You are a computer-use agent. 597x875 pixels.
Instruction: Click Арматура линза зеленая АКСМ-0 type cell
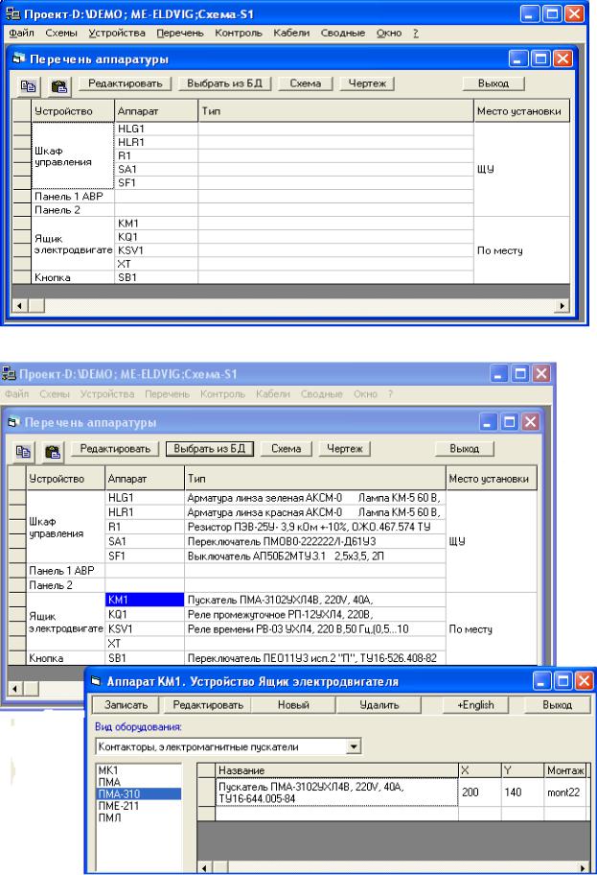coord(314,497)
